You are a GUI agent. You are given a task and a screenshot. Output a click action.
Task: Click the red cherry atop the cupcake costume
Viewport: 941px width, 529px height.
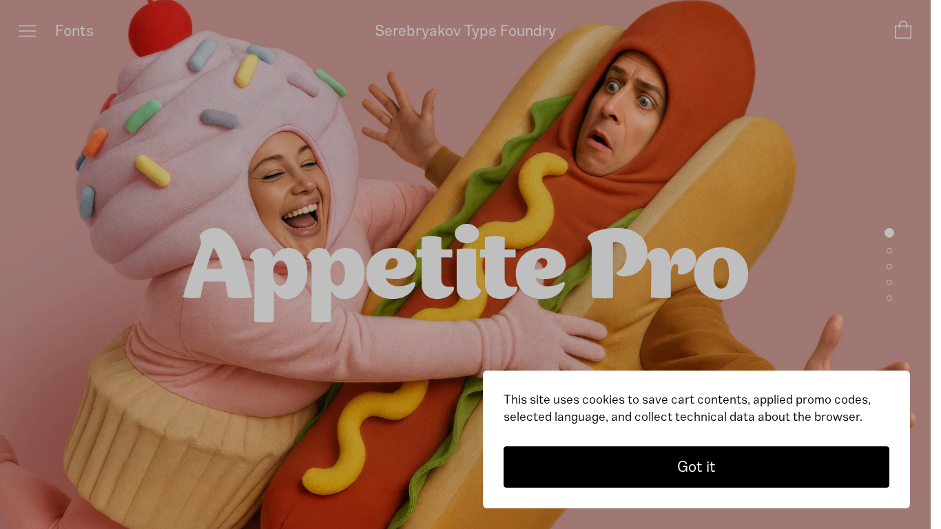(160, 29)
